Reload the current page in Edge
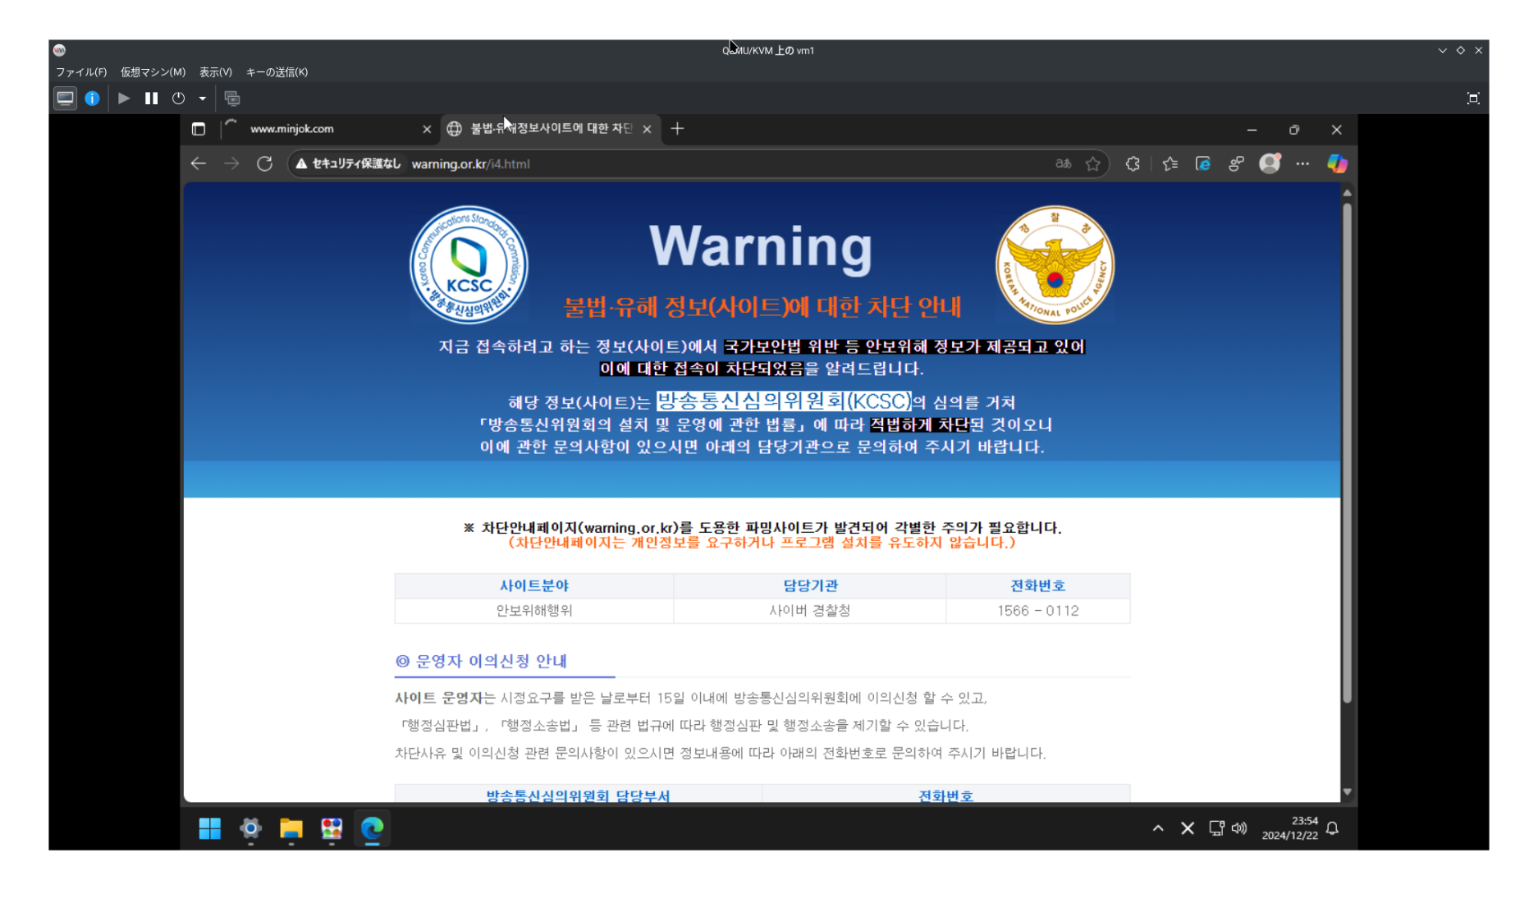Image resolution: width=1538 pixels, height=908 pixels. pyautogui.click(x=264, y=164)
